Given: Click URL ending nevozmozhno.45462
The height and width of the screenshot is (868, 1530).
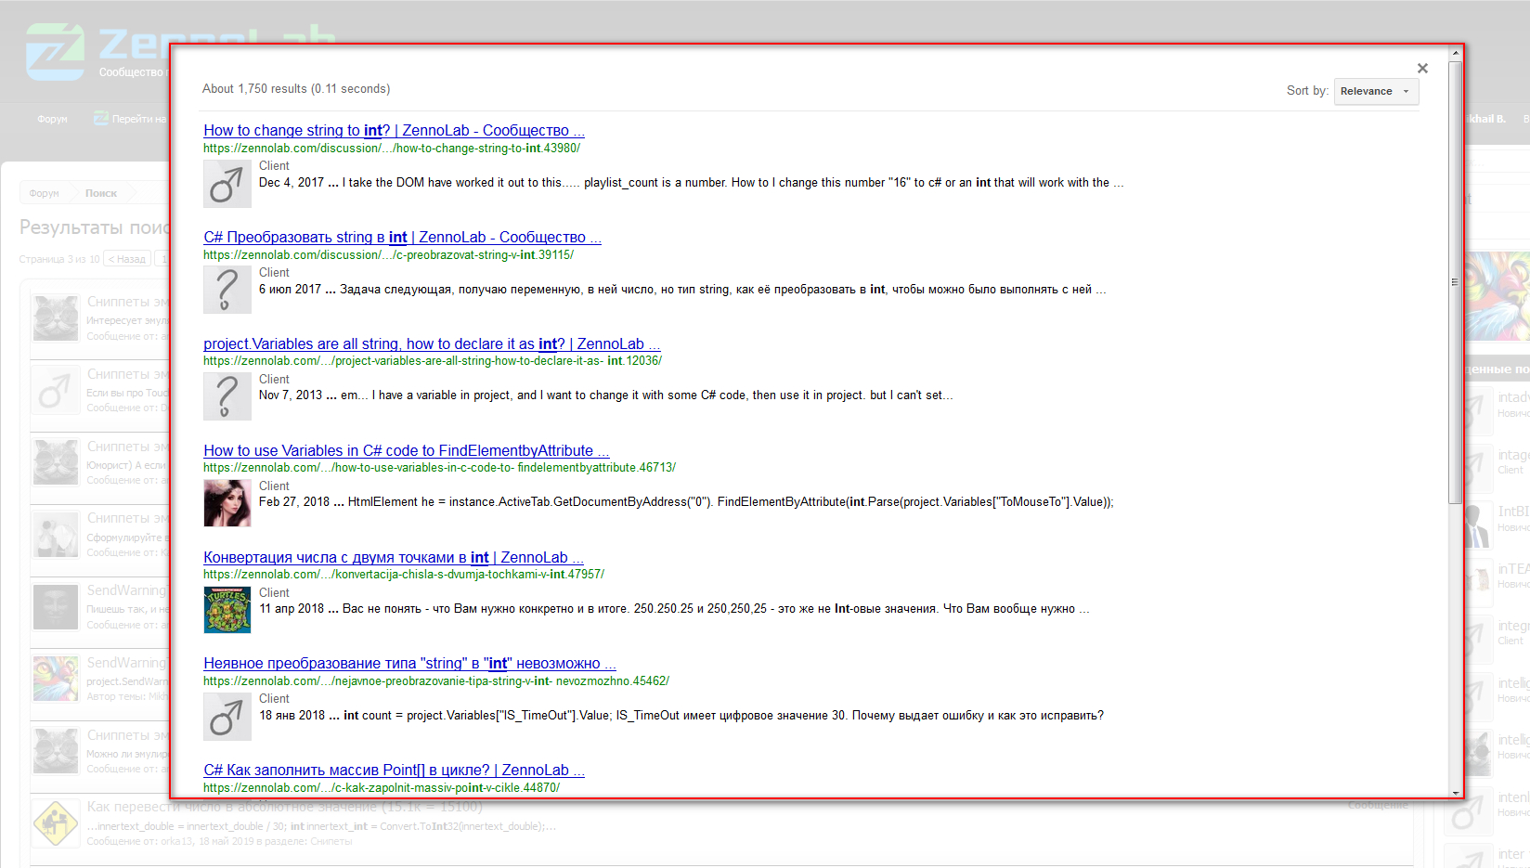Looking at the screenshot, I should pyautogui.click(x=436, y=681).
